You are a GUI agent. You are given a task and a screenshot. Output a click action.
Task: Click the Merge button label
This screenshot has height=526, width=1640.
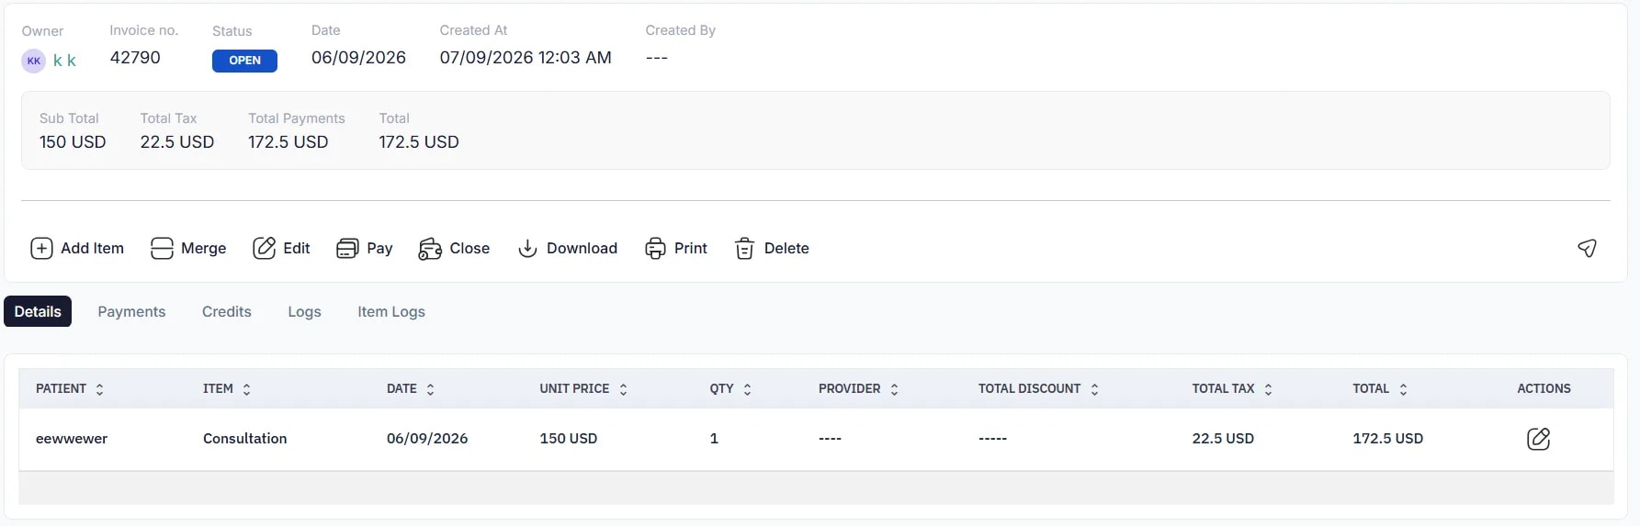pyautogui.click(x=203, y=248)
